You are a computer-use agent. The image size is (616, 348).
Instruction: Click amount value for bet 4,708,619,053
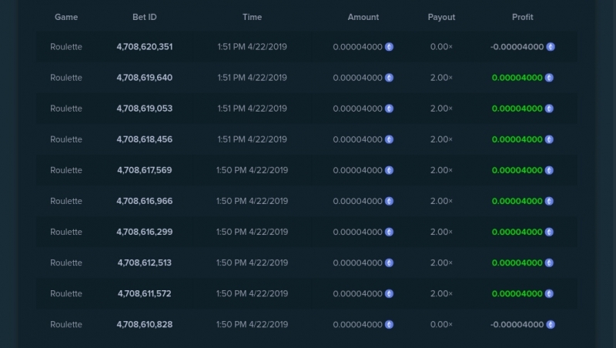point(357,109)
